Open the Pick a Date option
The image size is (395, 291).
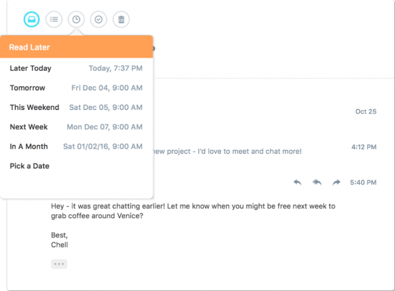point(76,166)
